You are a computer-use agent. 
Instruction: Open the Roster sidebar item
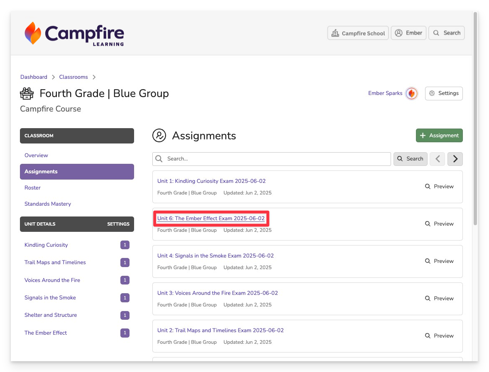point(32,187)
